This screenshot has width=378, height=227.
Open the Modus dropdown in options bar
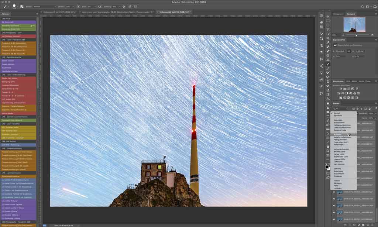coord(45,7)
